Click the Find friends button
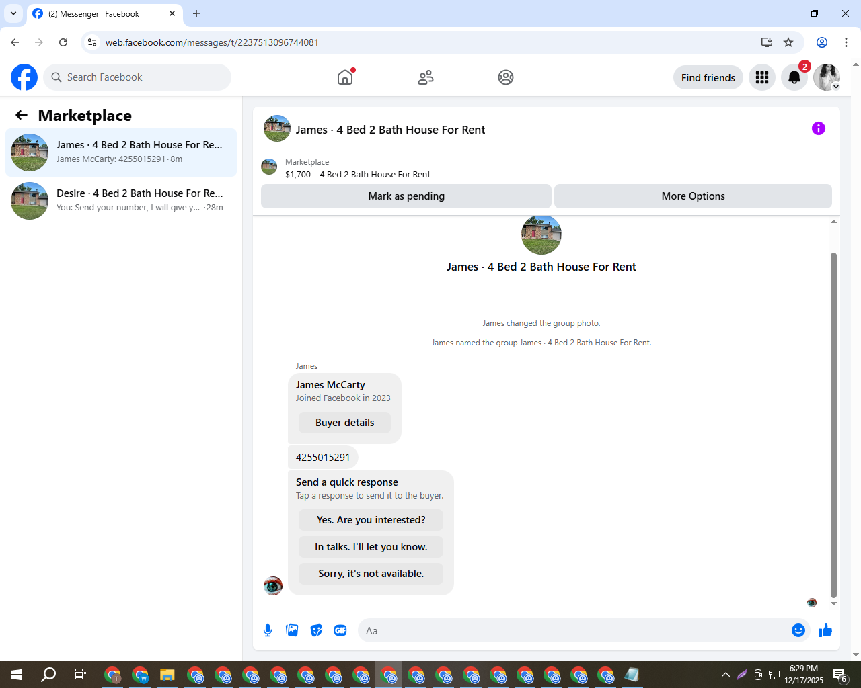 [708, 77]
